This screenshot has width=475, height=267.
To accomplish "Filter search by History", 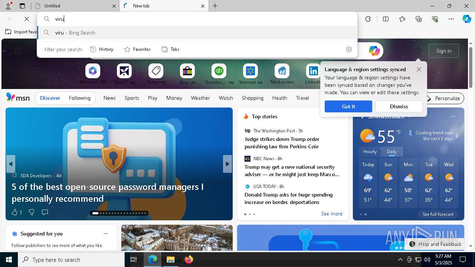I will 102,49.
